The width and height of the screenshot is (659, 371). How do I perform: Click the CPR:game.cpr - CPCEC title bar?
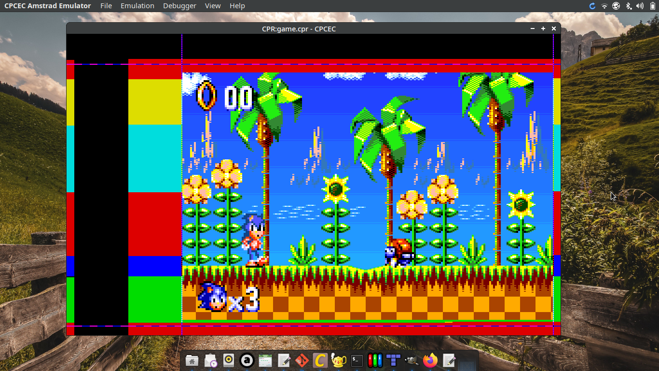(299, 29)
